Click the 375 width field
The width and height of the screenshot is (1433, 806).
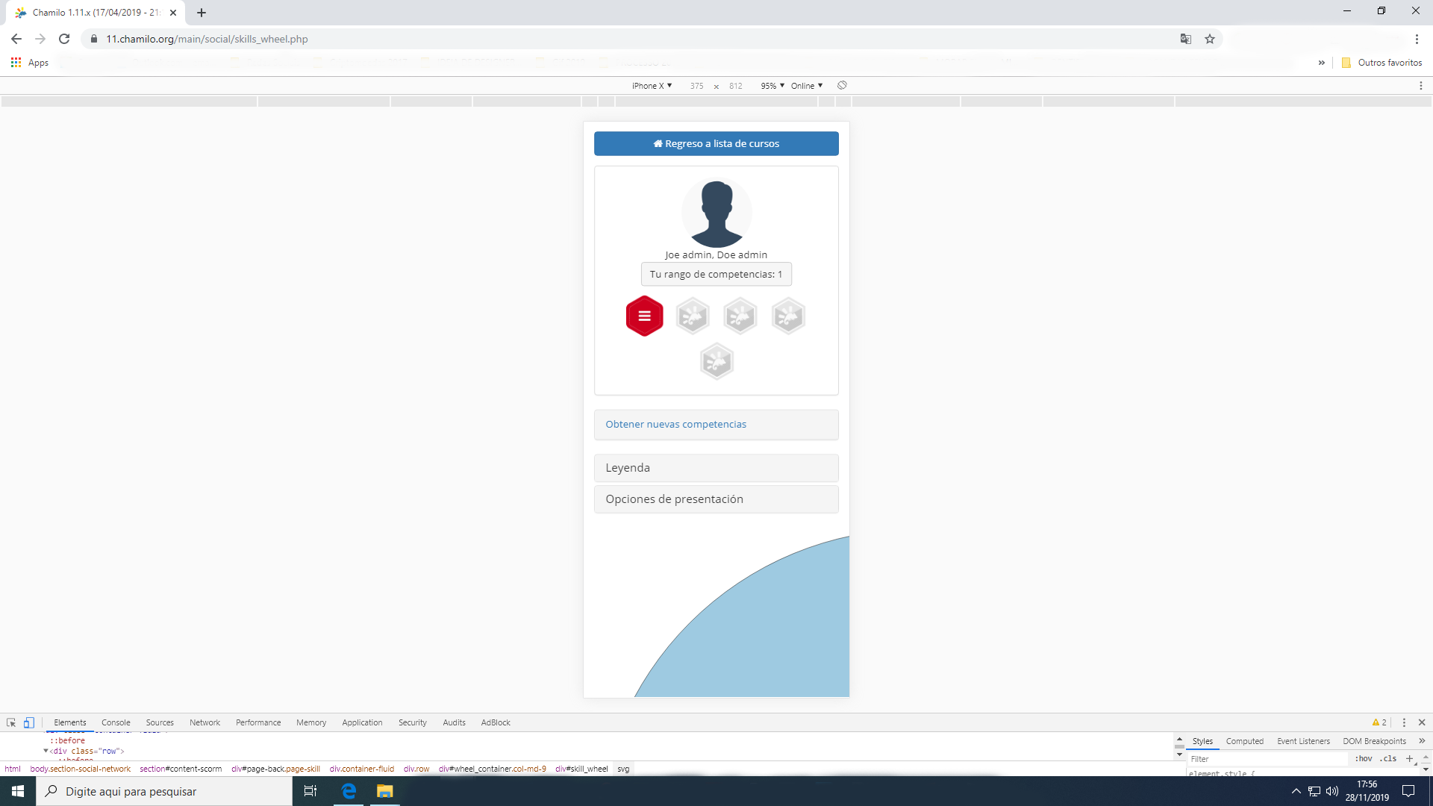tap(696, 86)
